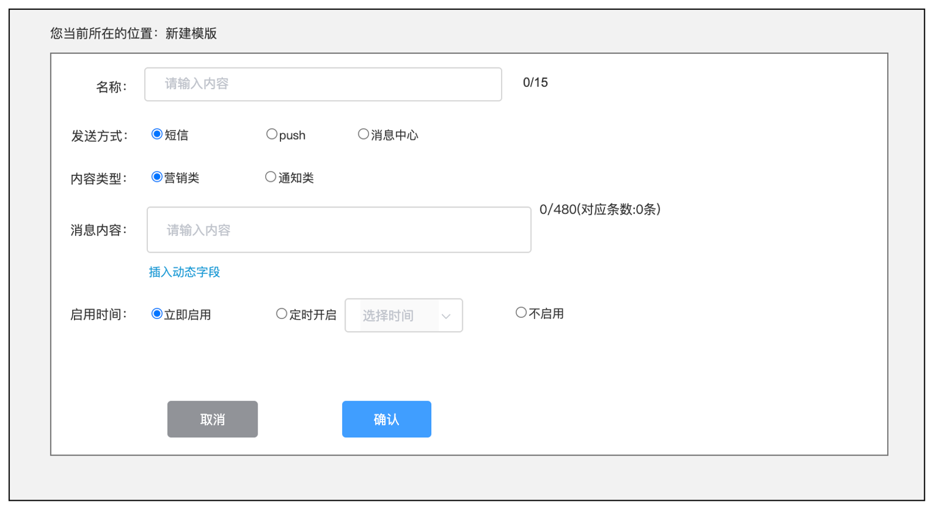The height and width of the screenshot is (509, 930).
Task: Click the 0/15 character counter text
Action: pos(535,83)
